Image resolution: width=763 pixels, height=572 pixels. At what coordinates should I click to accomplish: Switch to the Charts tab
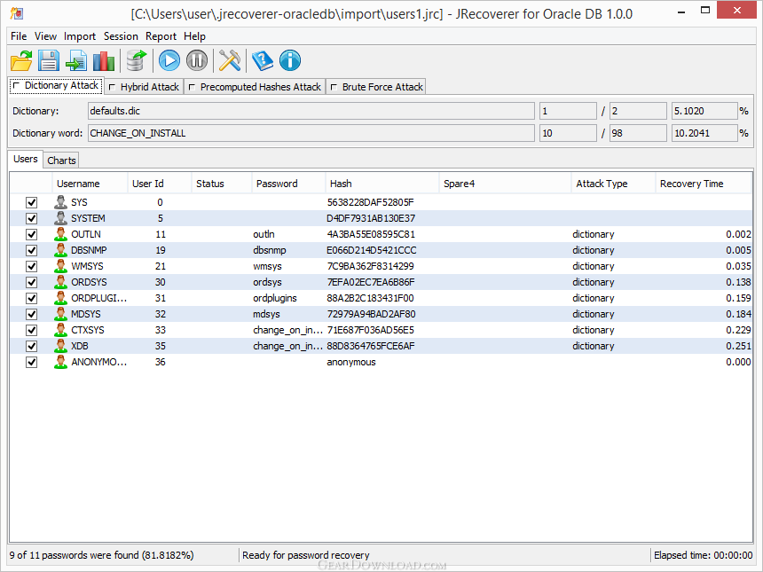(x=61, y=161)
